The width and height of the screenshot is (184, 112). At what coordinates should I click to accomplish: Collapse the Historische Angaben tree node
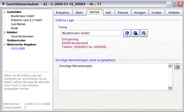tap(5, 44)
